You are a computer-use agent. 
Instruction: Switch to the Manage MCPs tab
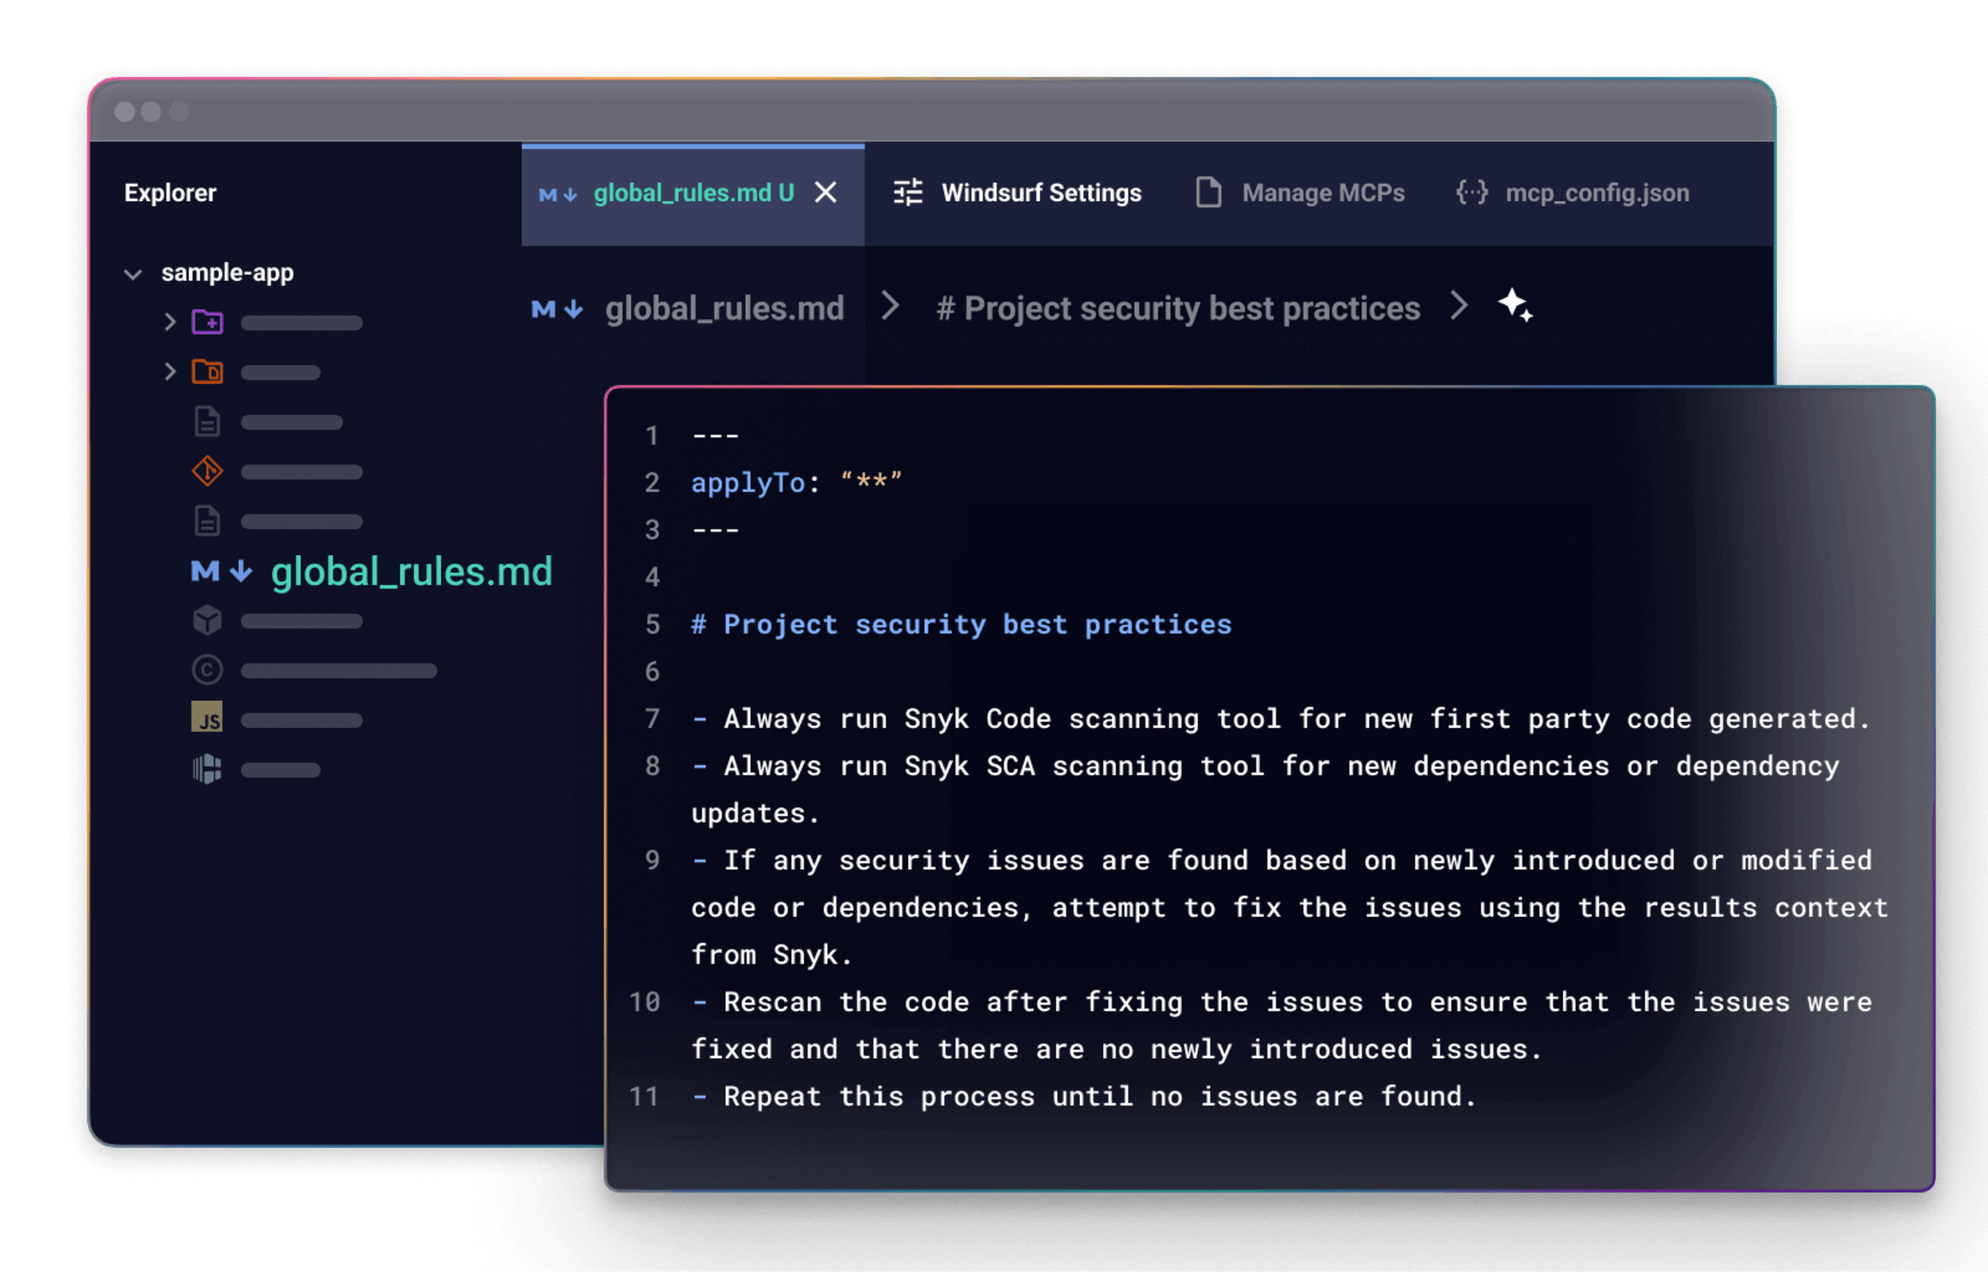[1322, 193]
